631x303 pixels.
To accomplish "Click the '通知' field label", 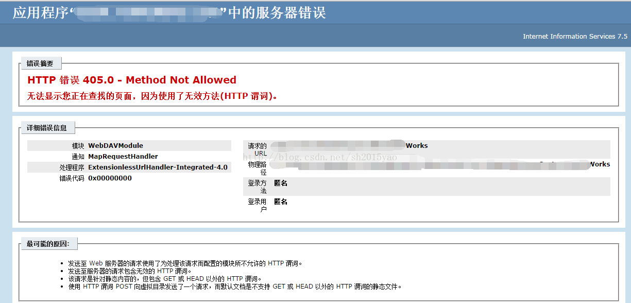I will point(78,157).
